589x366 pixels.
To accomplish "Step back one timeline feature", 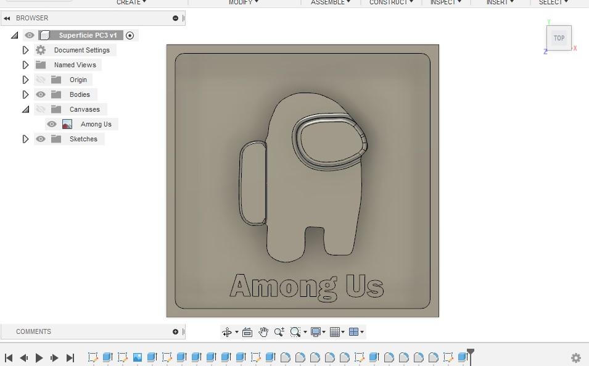I will tap(24, 358).
